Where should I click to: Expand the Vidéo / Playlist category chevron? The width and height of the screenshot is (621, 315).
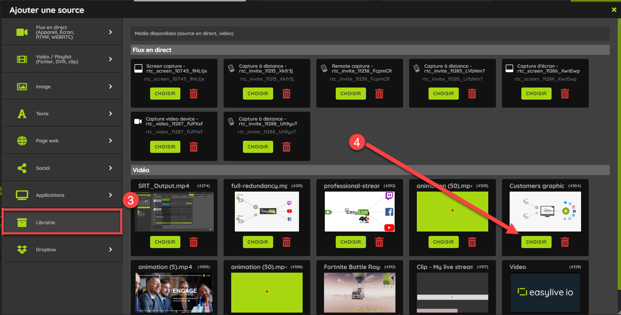(x=111, y=59)
